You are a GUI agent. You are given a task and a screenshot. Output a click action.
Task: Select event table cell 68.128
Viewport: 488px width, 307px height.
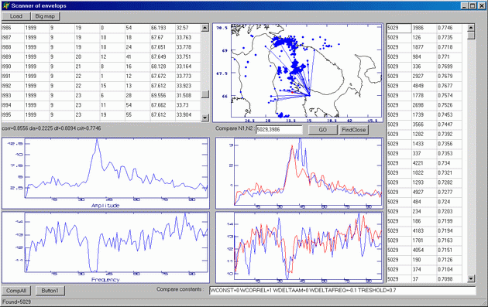point(163,67)
